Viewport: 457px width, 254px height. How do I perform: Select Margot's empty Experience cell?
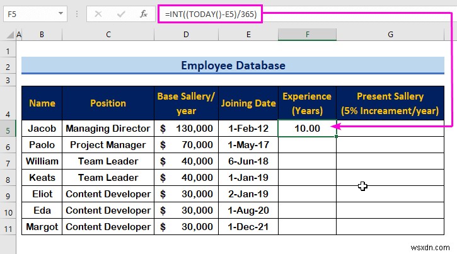(x=307, y=227)
